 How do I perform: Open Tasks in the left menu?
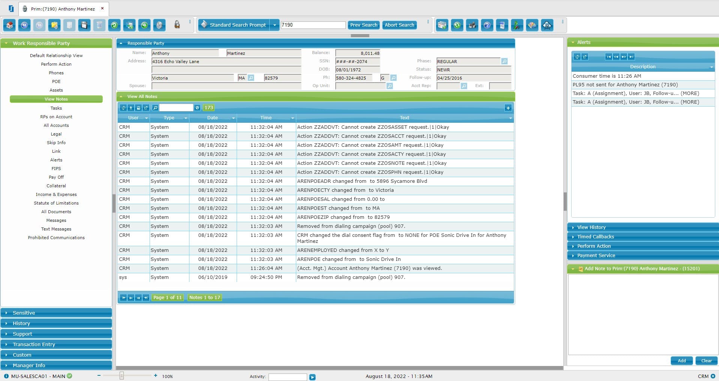click(x=56, y=108)
